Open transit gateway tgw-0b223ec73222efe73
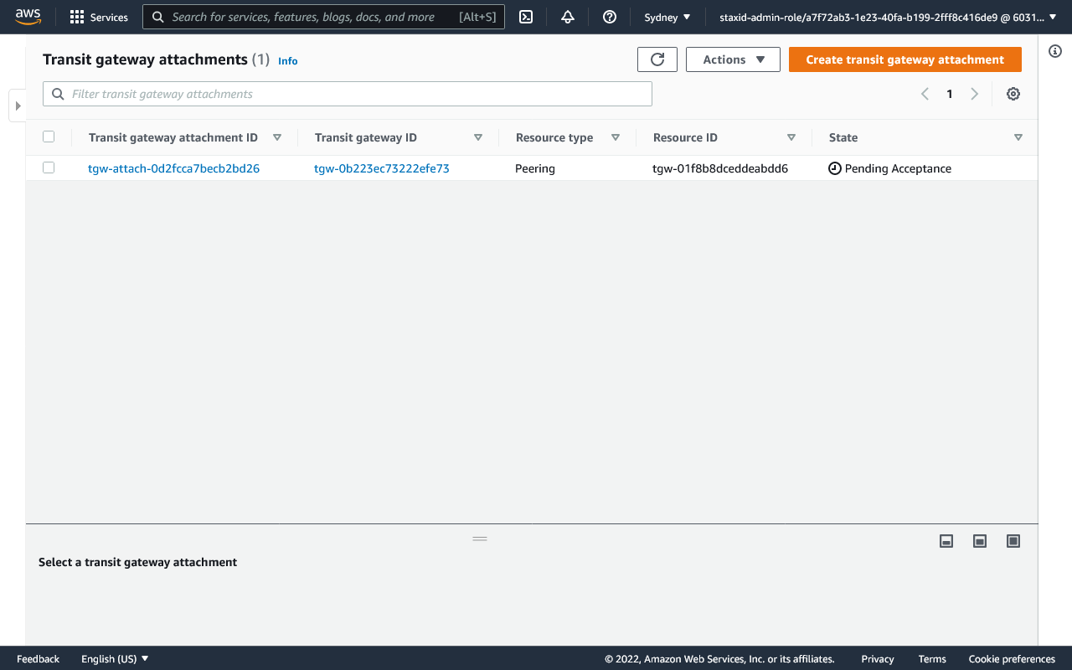The image size is (1072, 670). pos(382,168)
